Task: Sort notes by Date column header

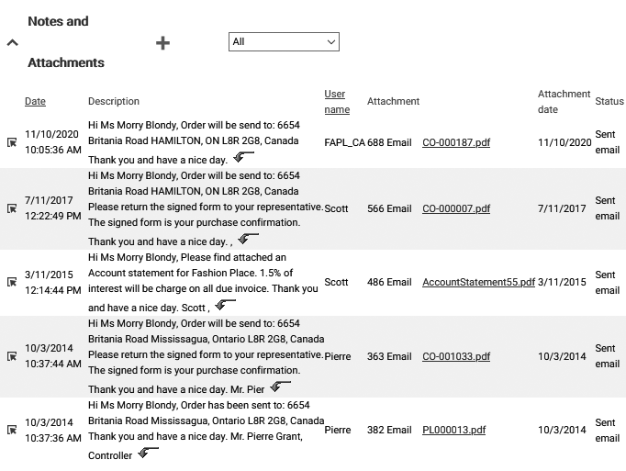Action: 35,101
